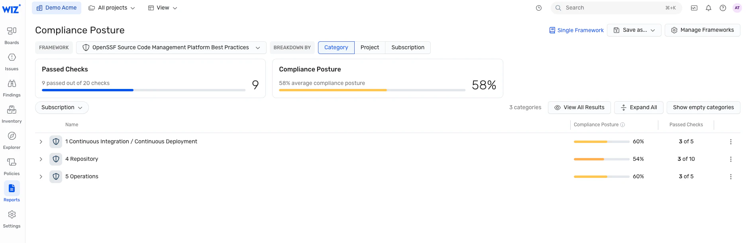Click the notifications bell icon
748x243 pixels.
[x=708, y=8]
